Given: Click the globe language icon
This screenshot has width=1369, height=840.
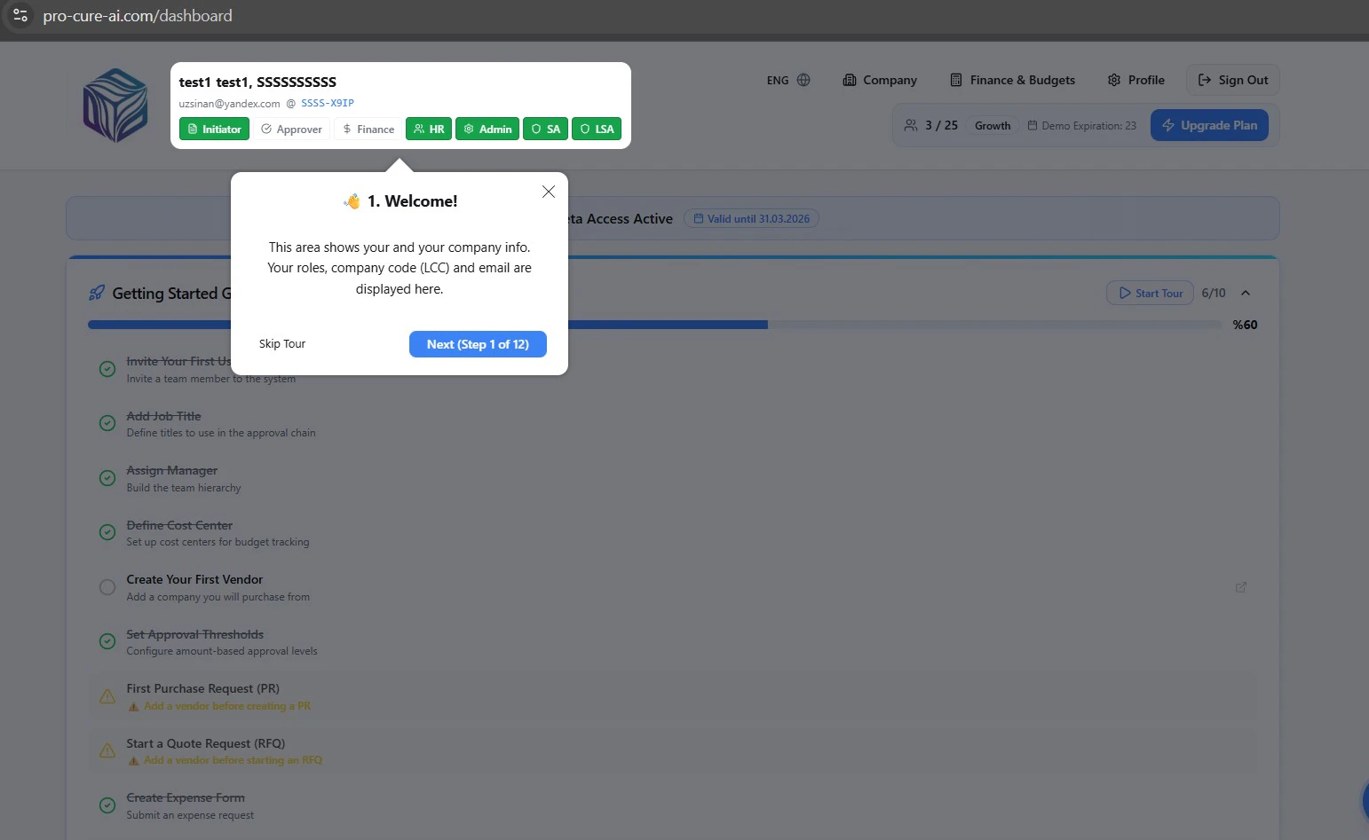Looking at the screenshot, I should [x=803, y=80].
